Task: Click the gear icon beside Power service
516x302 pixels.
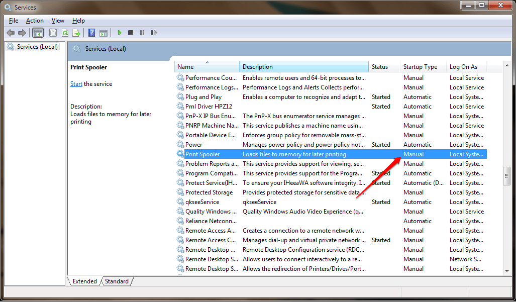Action: 180,144
